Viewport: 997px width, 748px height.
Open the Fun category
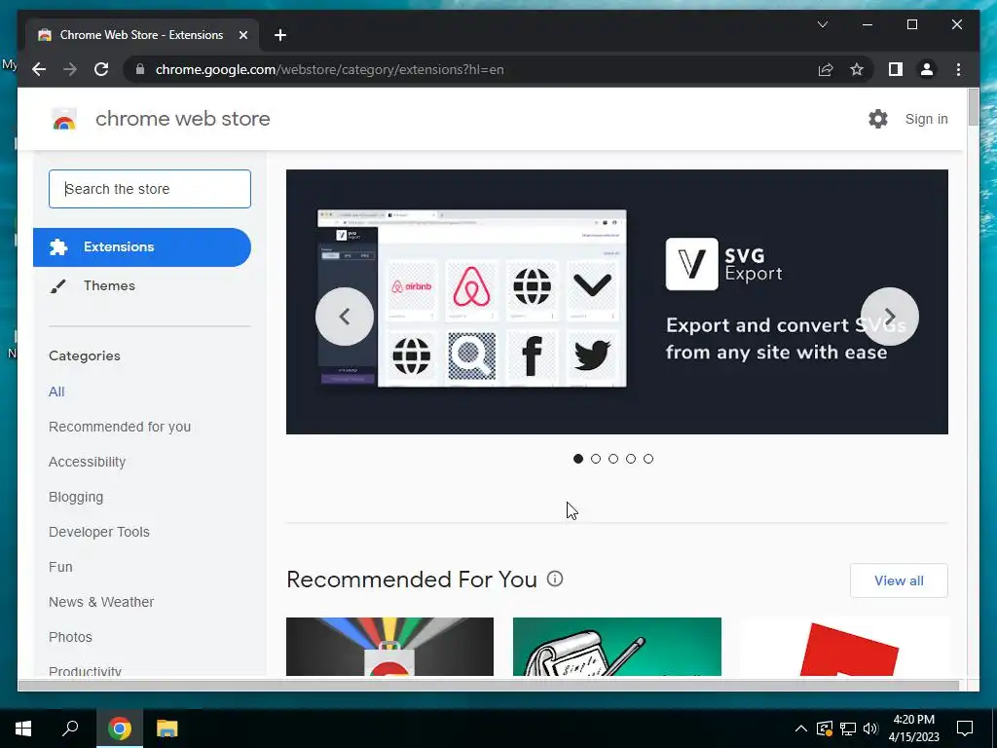click(60, 567)
